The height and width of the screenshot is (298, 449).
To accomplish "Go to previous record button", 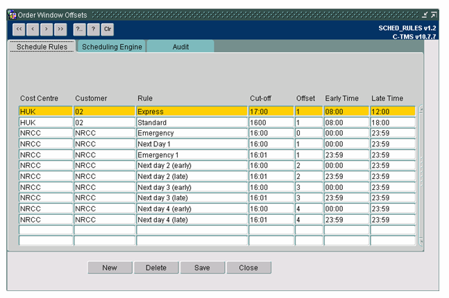I will tap(33, 30).
